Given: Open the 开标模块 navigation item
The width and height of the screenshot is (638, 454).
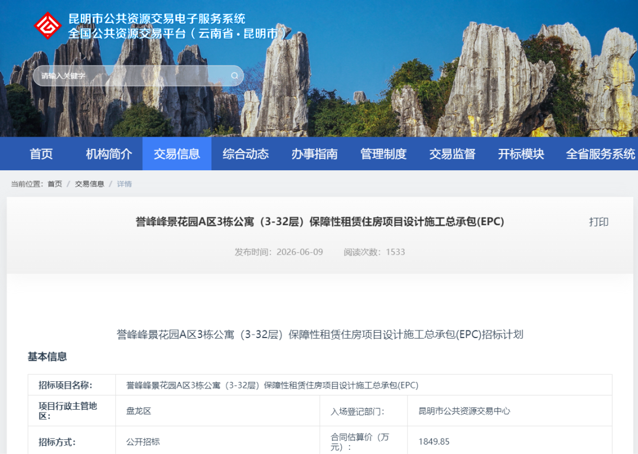Looking at the screenshot, I should click(521, 154).
